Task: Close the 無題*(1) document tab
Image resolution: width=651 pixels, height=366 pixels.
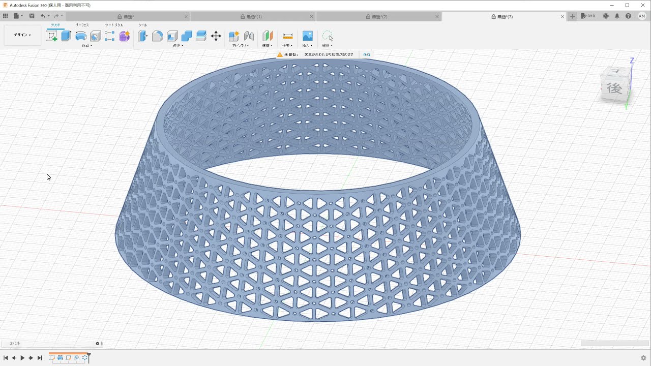Action: (311, 17)
